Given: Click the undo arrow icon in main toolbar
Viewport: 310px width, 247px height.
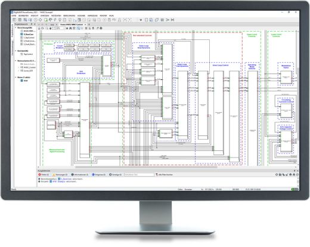Looking at the screenshot, I should (114, 20).
